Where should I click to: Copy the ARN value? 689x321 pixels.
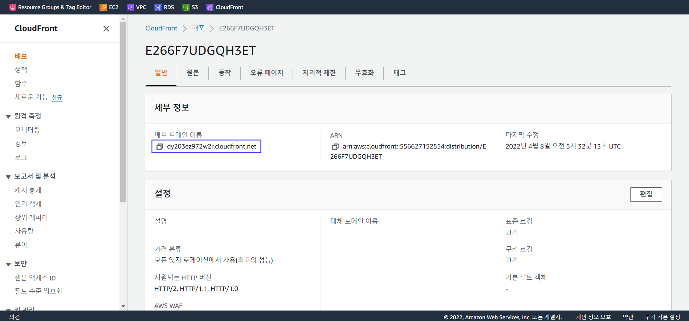click(x=335, y=147)
